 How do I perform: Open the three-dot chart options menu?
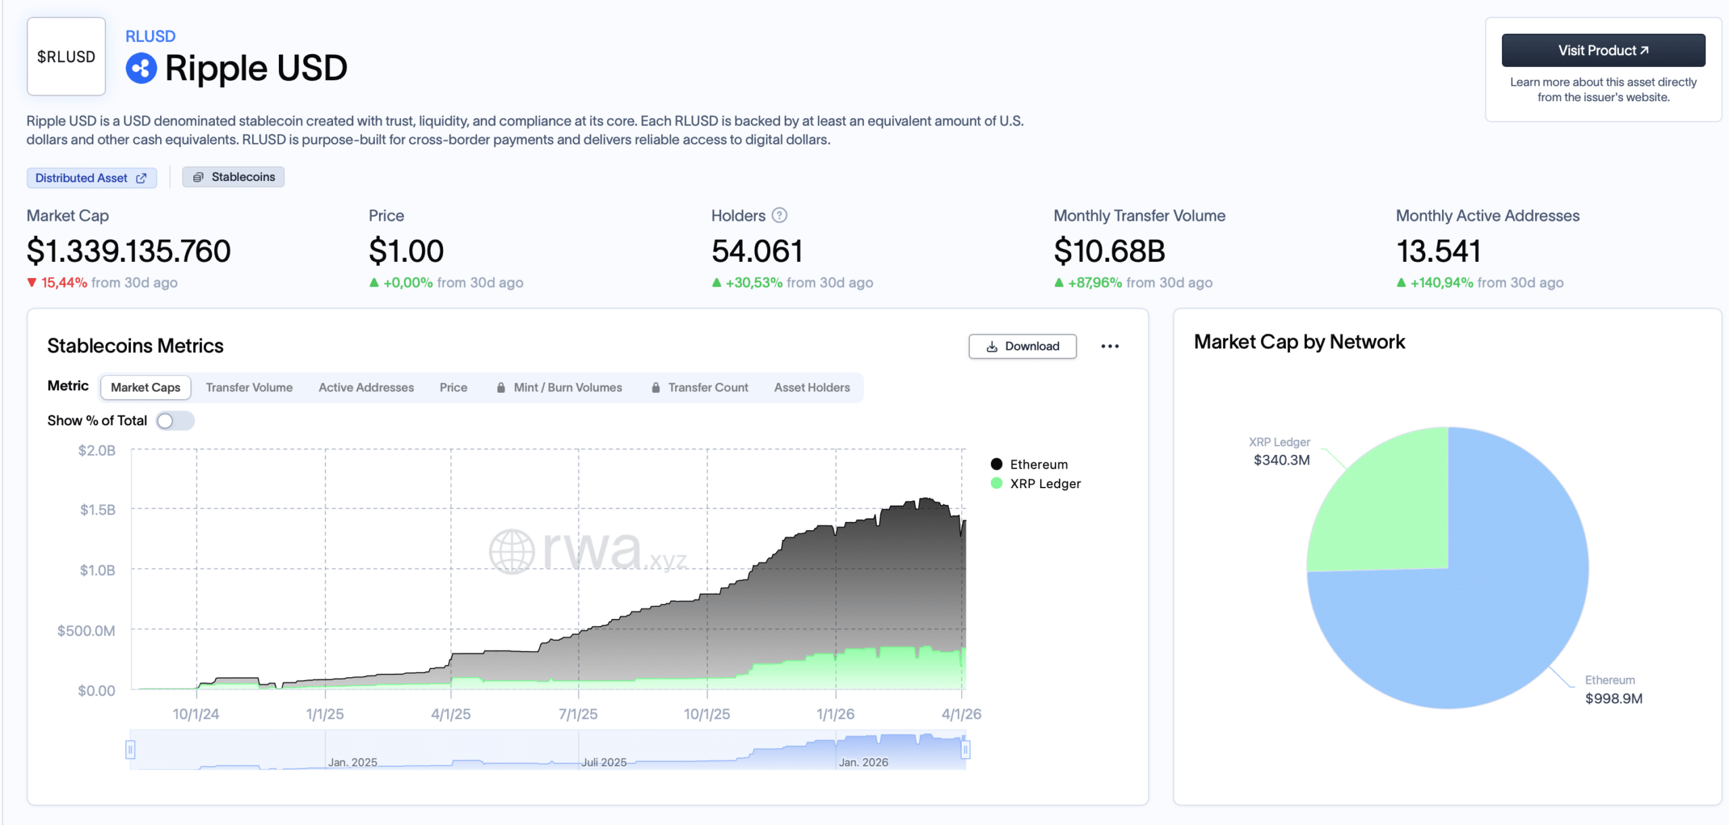pos(1110,346)
